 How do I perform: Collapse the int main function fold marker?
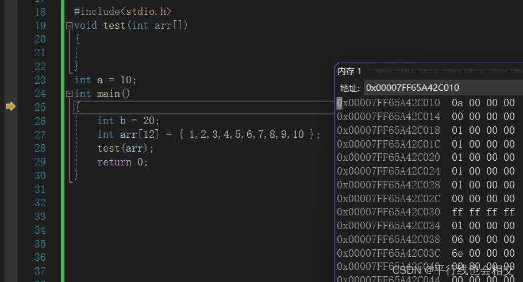(x=70, y=94)
